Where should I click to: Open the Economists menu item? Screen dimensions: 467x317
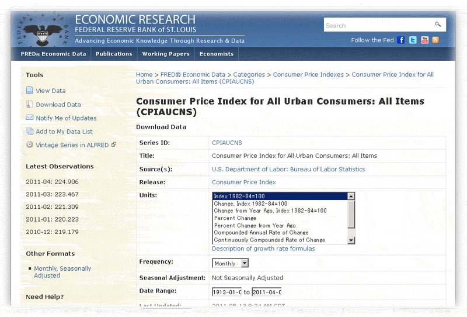pyautogui.click(x=217, y=54)
